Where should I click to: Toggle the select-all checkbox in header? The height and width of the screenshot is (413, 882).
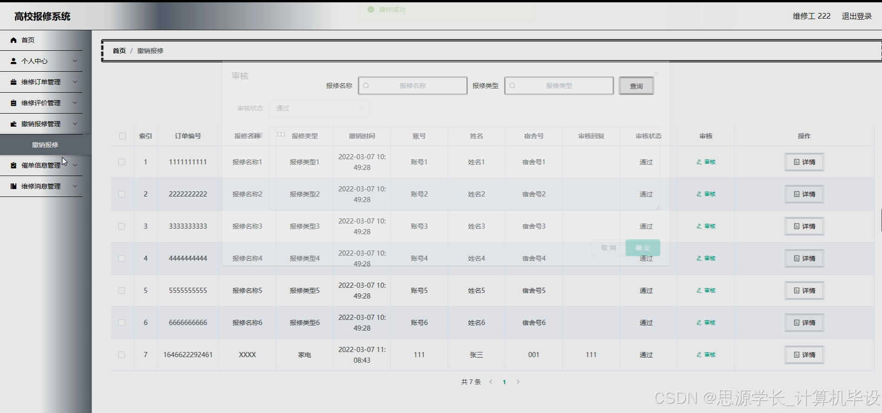[x=122, y=136]
